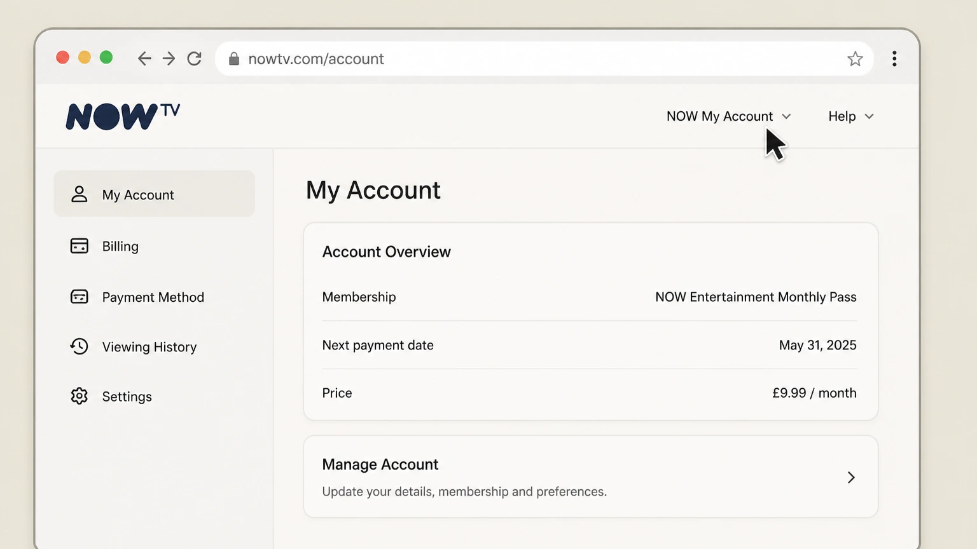Click the My Account page title
Viewport: 977px width, 549px height.
tap(373, 191)
